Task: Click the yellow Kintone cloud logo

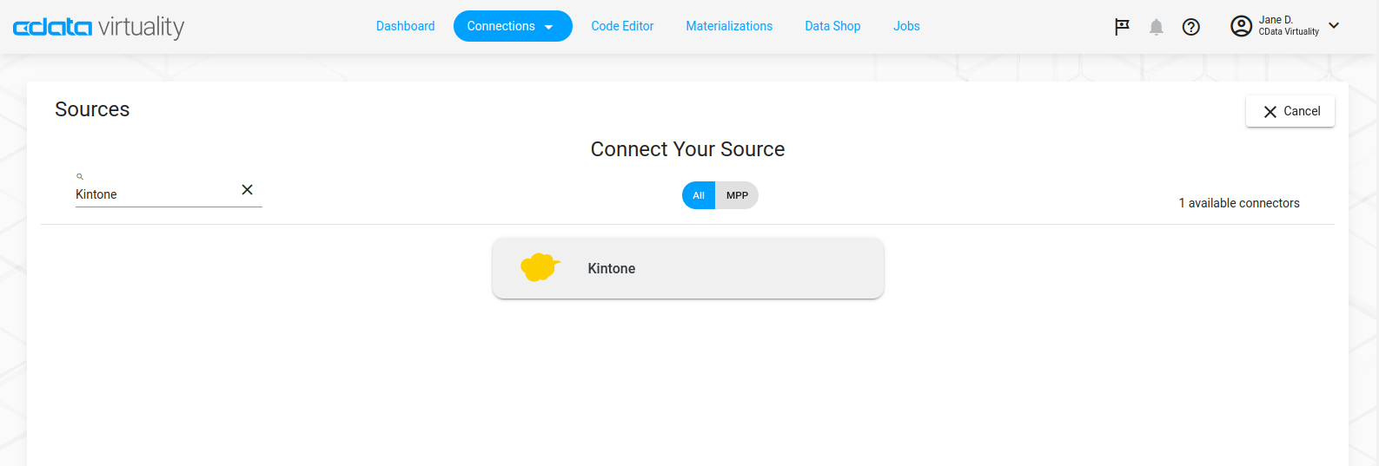Action: click(x=540, y=267)
